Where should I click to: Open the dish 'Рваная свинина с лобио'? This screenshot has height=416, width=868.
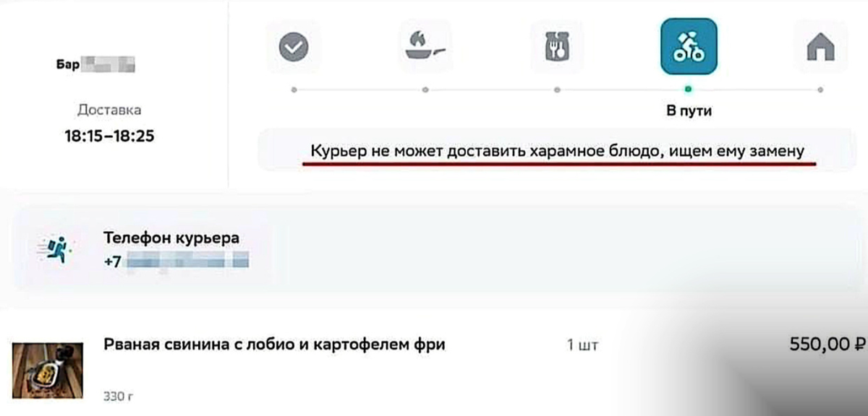point(275,345)
